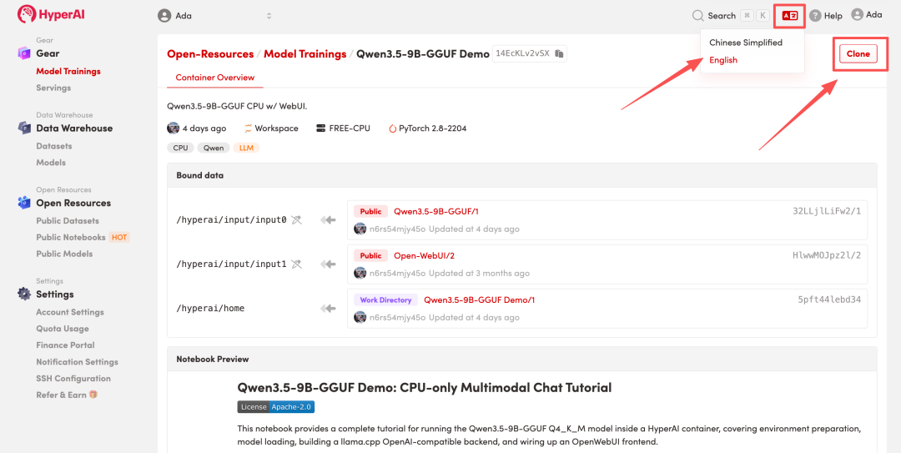Click the Search magnifier icon
Viewport: 901px width, 453px height.
pyautogui.click(x=698, y=15)
